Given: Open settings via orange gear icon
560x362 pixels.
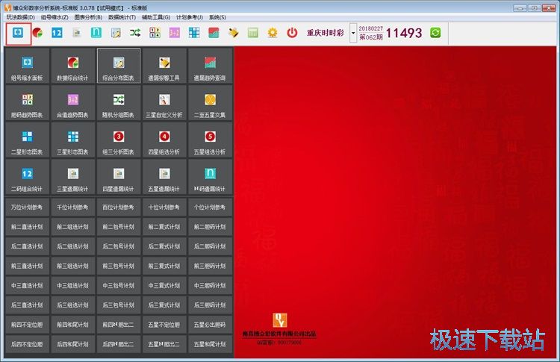Looking at the screenshot, I should click(273, 33).
